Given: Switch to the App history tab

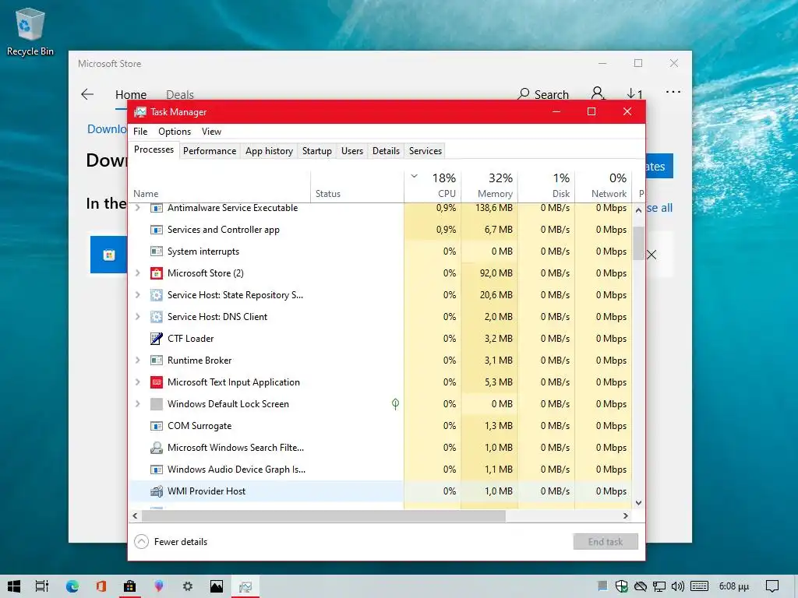Looking at the screenshot, I should coord(269,151).
